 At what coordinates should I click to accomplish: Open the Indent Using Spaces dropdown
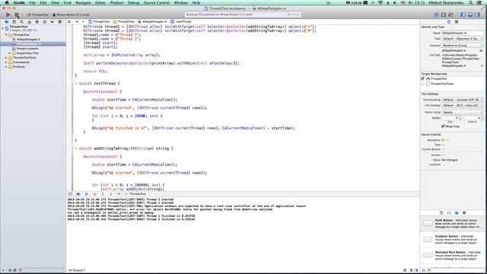click(x=463, y=113)
